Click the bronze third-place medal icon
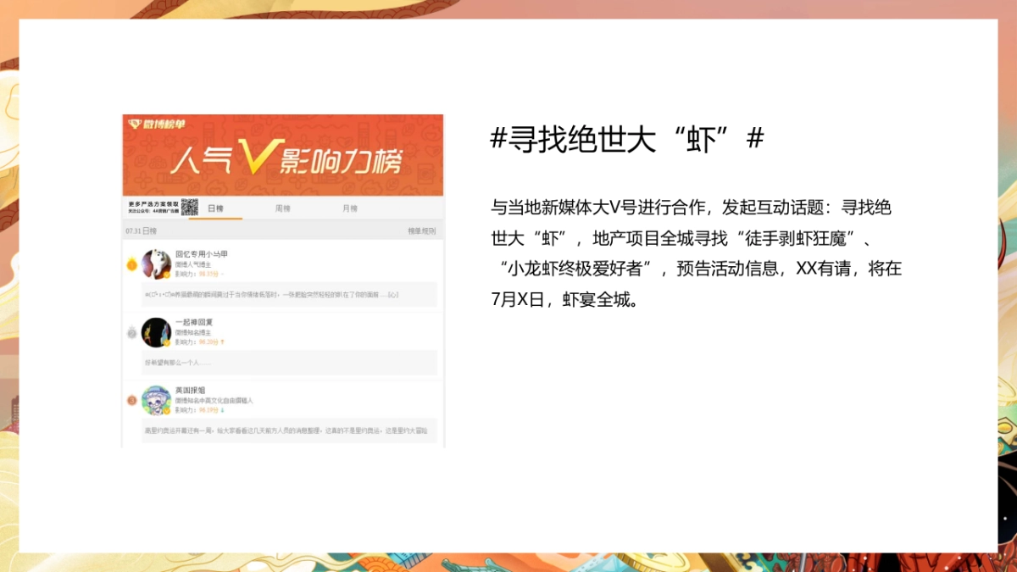The height and width of the screenshot is (572, 1017). click(x=131, y=400)
